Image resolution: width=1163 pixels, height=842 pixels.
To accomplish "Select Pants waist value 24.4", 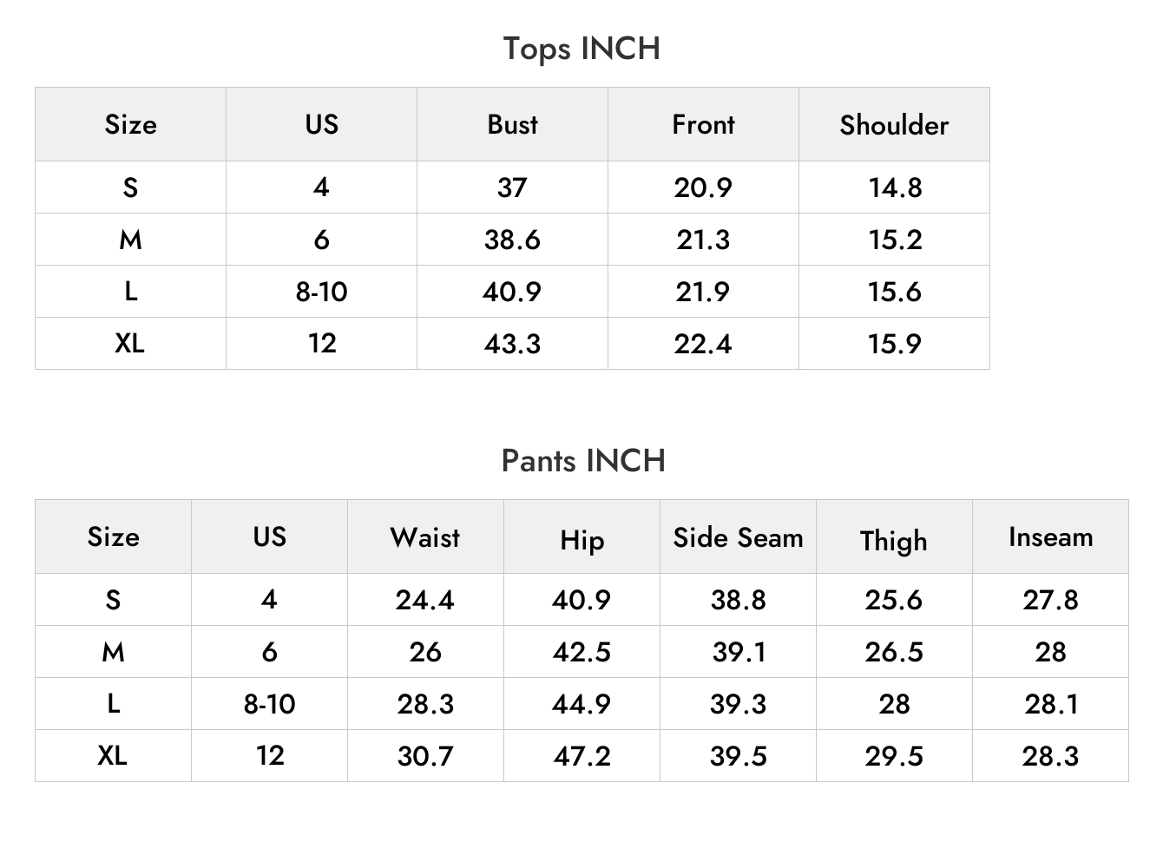I will pyautogui.click(x=425, y=600).
